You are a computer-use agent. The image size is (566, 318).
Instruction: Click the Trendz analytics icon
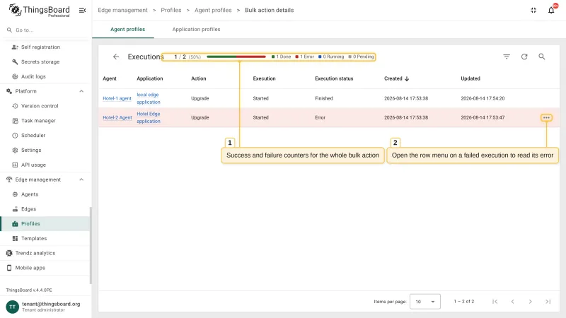point(9,253)
